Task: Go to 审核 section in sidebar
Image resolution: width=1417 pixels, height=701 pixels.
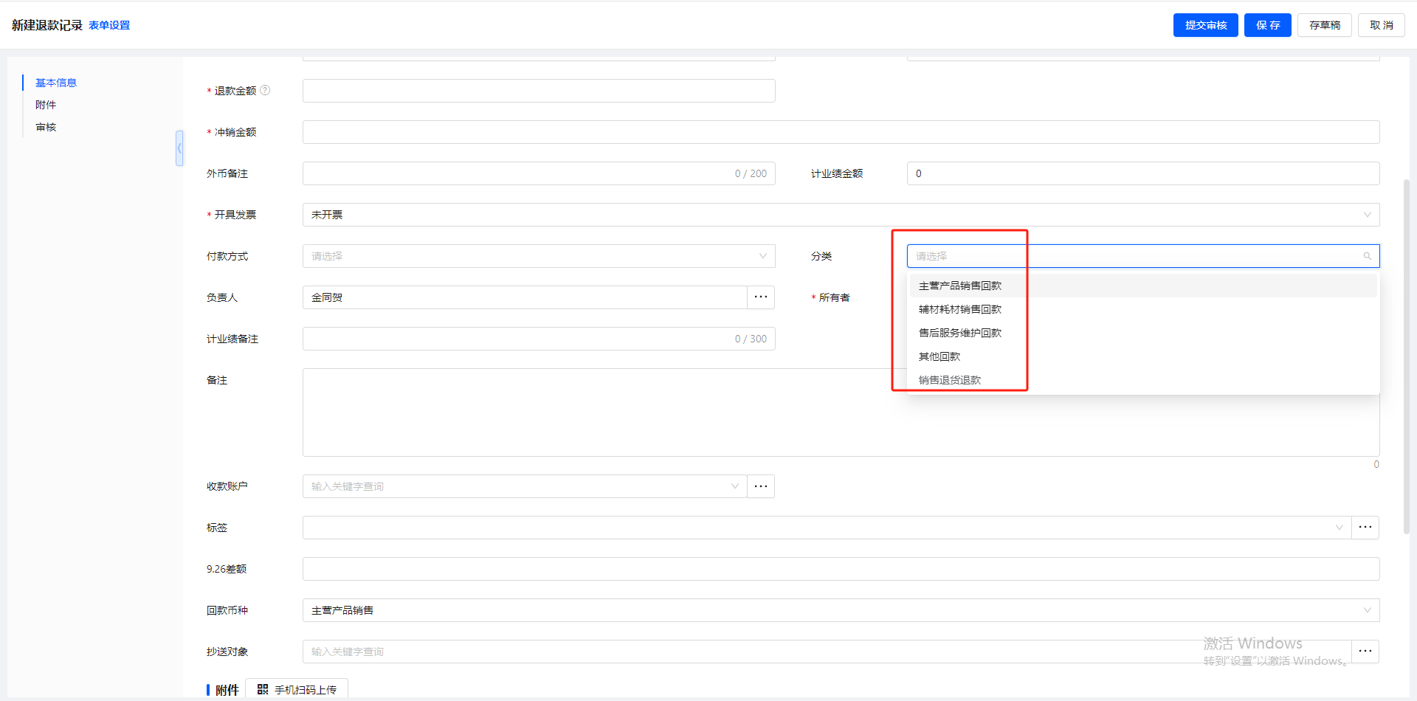Action: pos(46,127)
